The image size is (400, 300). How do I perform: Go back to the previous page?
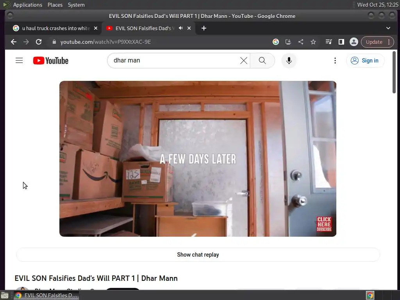point(14,42)
